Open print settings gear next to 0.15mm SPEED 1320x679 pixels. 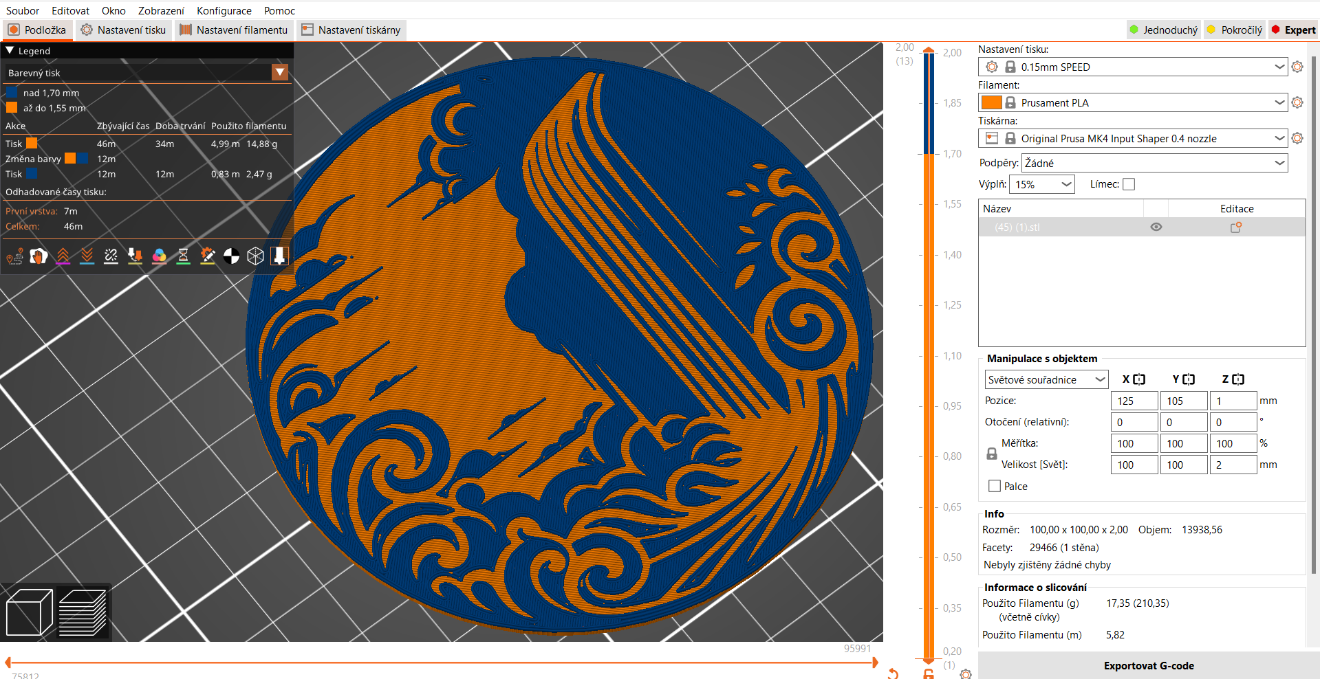pyautogui.click(x=1297, y=67)
